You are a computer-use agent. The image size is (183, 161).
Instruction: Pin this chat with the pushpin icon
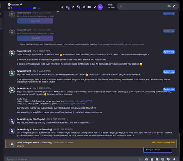point(73,7)
